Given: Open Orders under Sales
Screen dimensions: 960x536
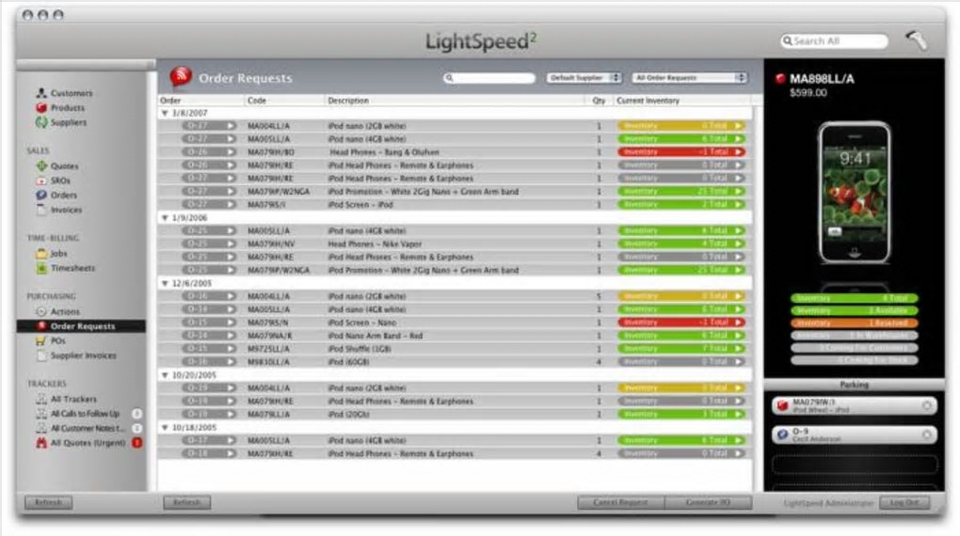Looking at the screenshot, I should (x=64, y=196).
